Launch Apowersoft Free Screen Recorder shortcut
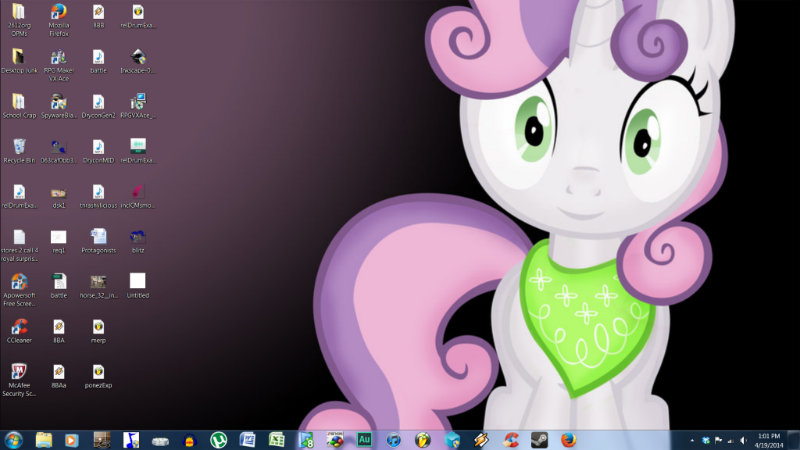 19,290
